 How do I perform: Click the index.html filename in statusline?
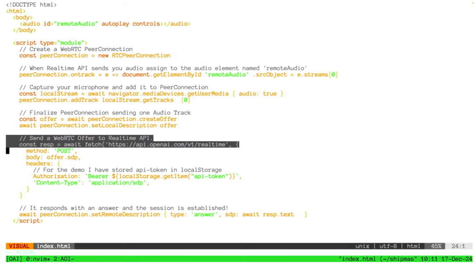54,246
